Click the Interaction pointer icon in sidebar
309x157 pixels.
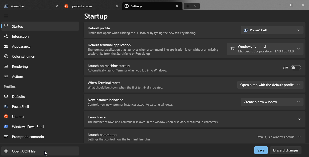click(x=6, y=36)
